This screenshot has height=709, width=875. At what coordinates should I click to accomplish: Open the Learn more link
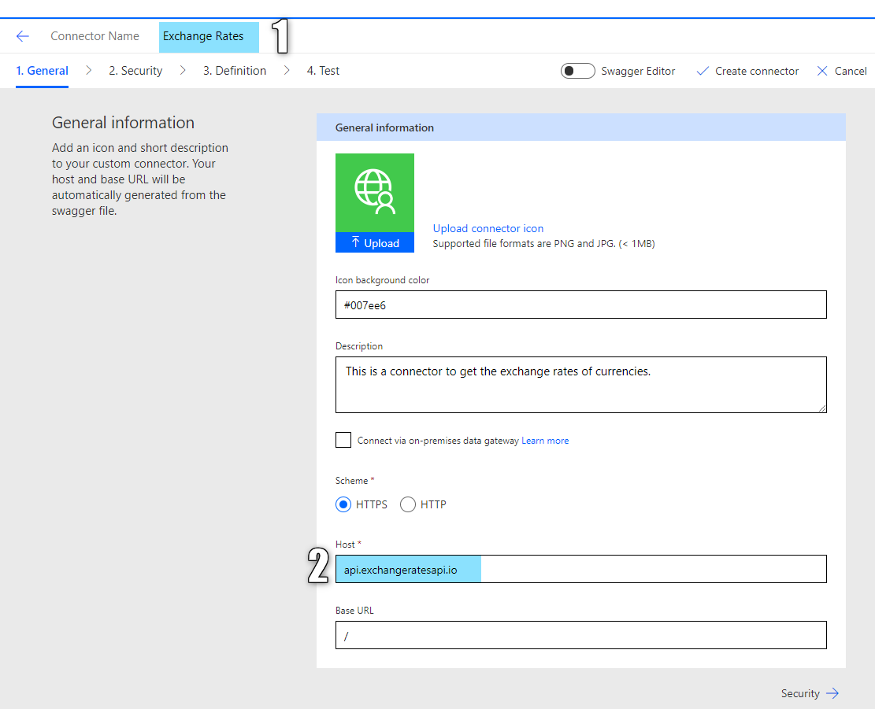tap(545, 441)
